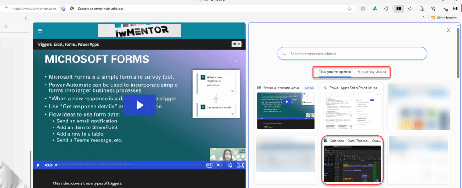Enter fullscreen mode on the video

pos(240,165)
